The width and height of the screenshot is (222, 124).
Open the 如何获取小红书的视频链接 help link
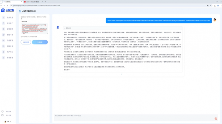tap(29, 36)
